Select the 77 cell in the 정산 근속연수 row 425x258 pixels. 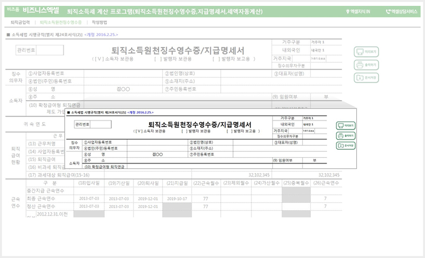(x=206, y=207)
